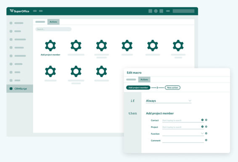
Task: Click the Contact search field
Action: click(183, 120)
